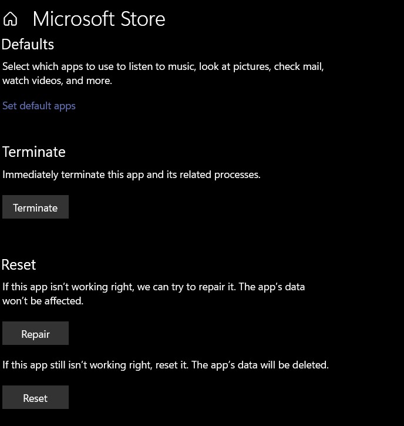Click the Terminate section heading
This screenshot has height=426, width=404.
[33, 152]
